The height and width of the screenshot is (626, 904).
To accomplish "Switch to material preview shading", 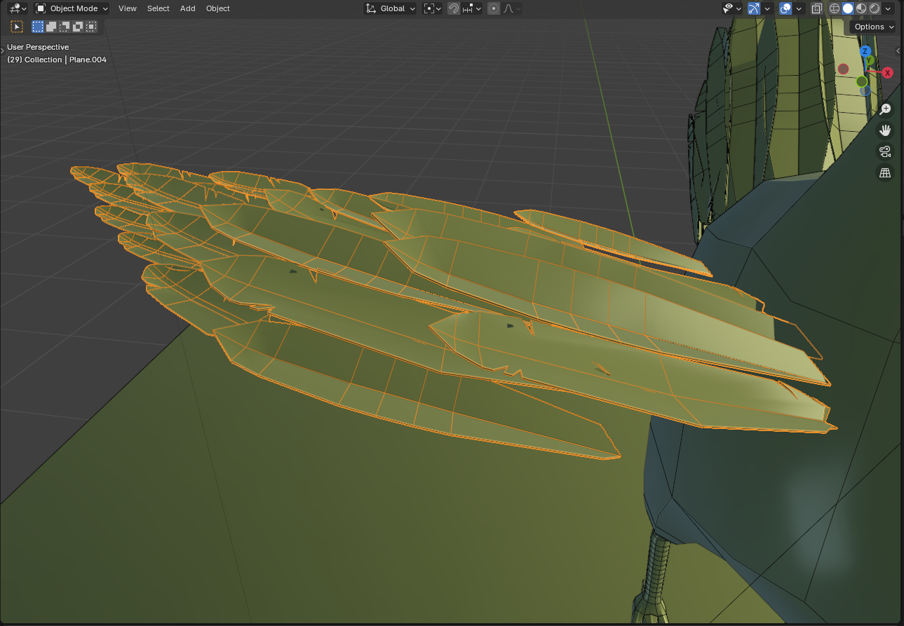I will [x=861, y=8].
